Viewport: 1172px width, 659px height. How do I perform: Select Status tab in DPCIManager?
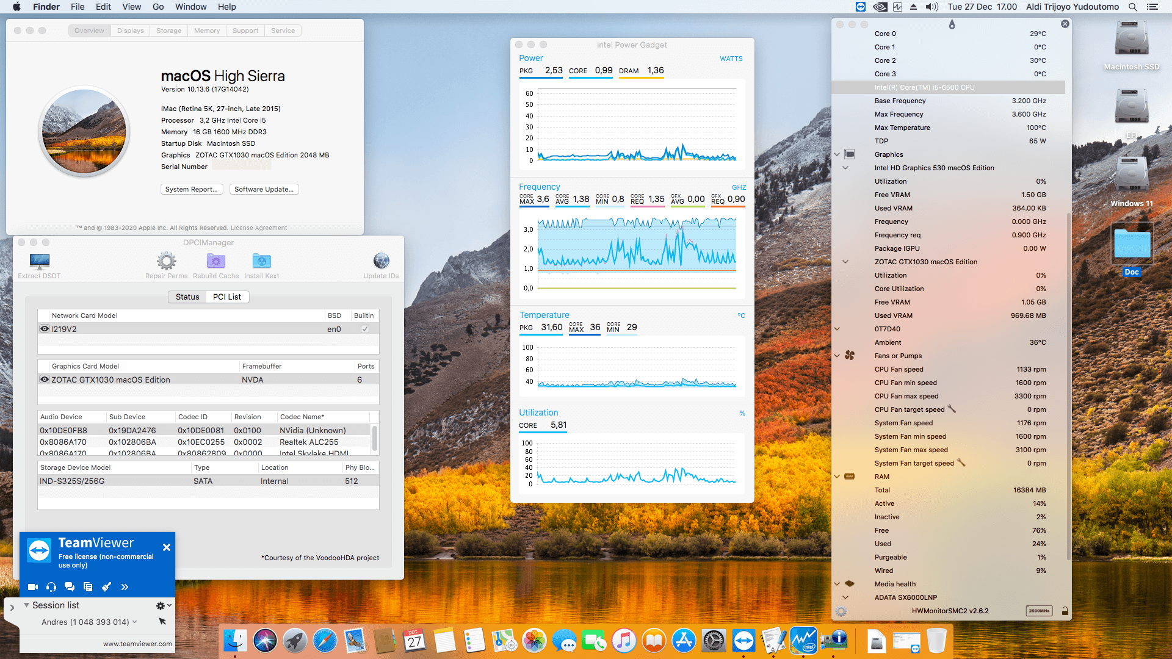[187, 297]
